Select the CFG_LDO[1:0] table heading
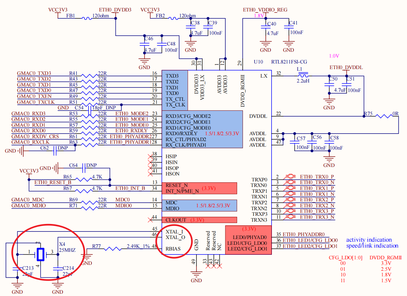The height and width of the screenshot is (296, 407). 345,258
